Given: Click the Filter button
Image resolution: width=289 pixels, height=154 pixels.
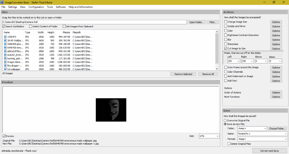Looking at the screenshot, I should pyautogui.click(x=213, y=22).
